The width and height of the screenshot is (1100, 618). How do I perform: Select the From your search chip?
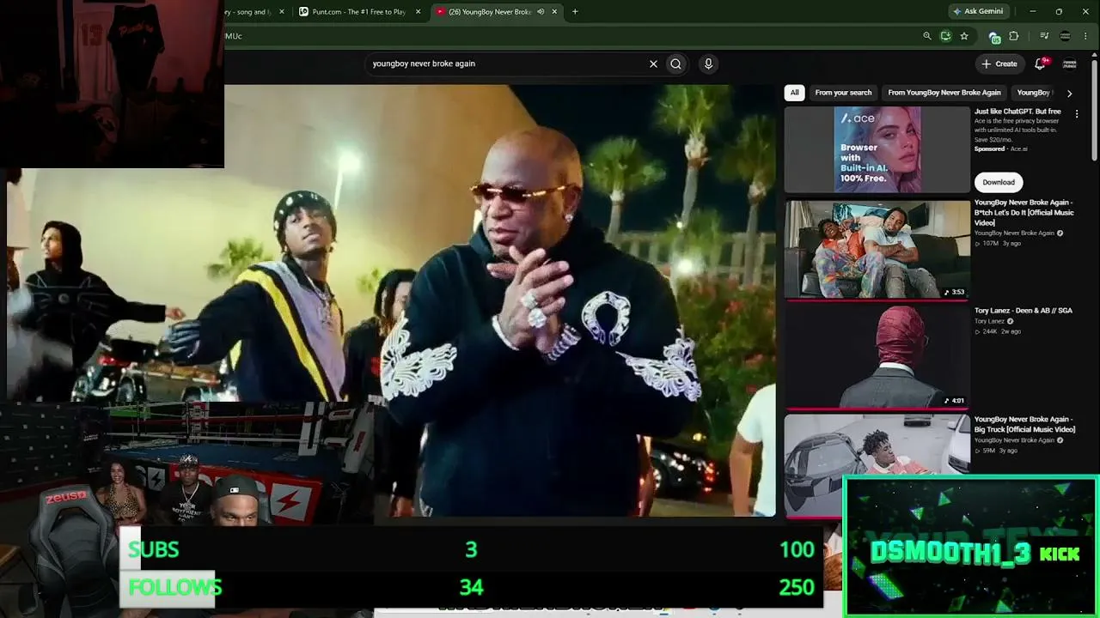(843, 93)
